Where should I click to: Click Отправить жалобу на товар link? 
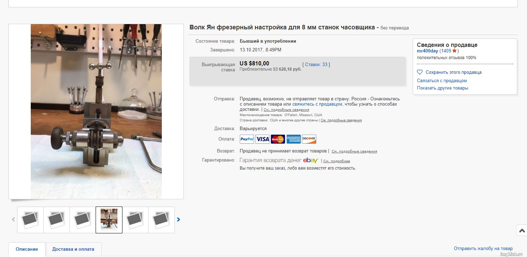coord(483,249)
